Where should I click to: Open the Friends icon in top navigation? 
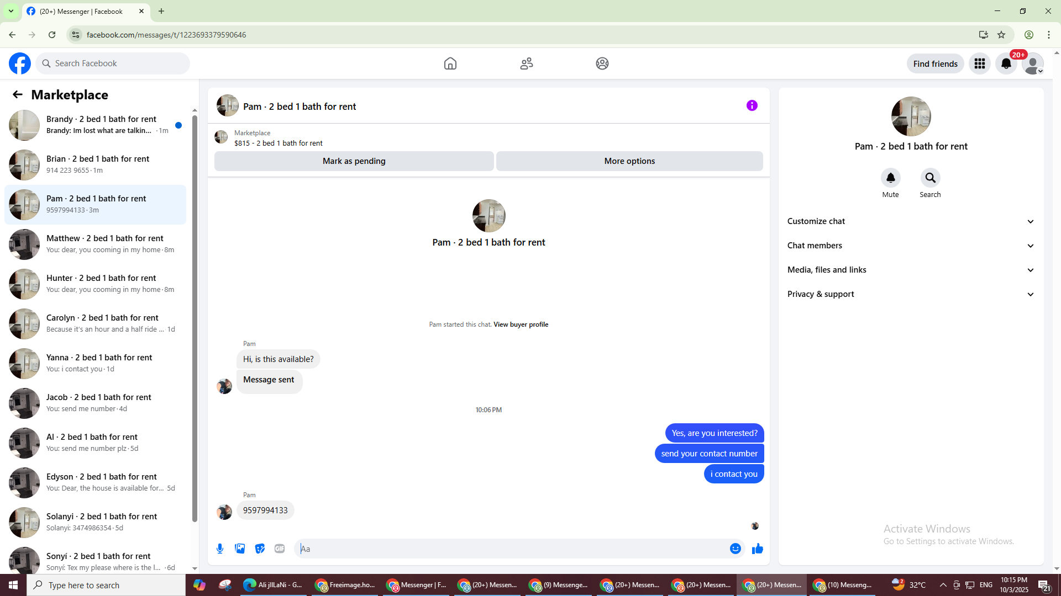coord(527,63)
